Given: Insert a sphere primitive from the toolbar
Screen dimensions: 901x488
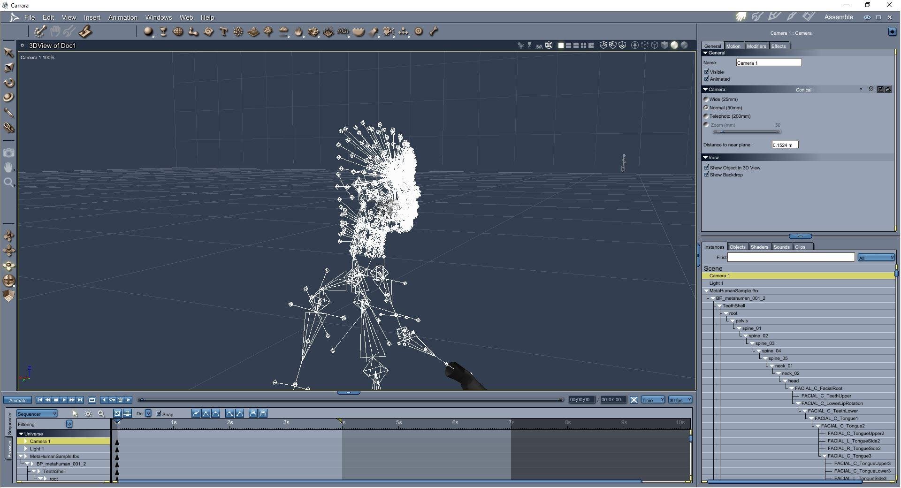Looking at the screenshot, I should pos(148,31).
